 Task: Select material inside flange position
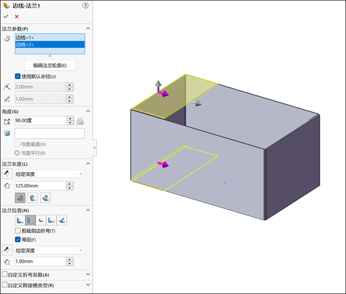tap(20, 220)
